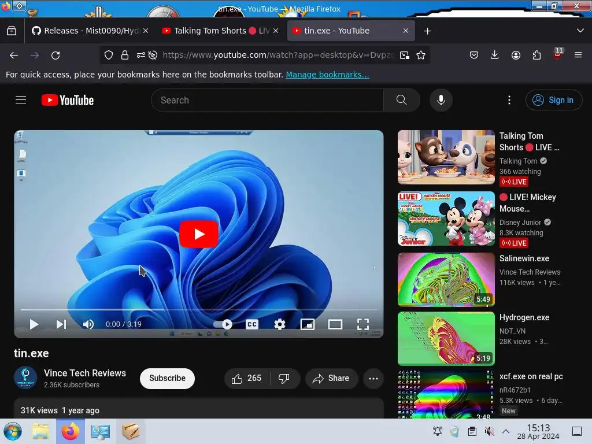Image resolution: width=592 pixels, height=444 pixels.
Task: Show site security padlock information
Action: [125, 55]
